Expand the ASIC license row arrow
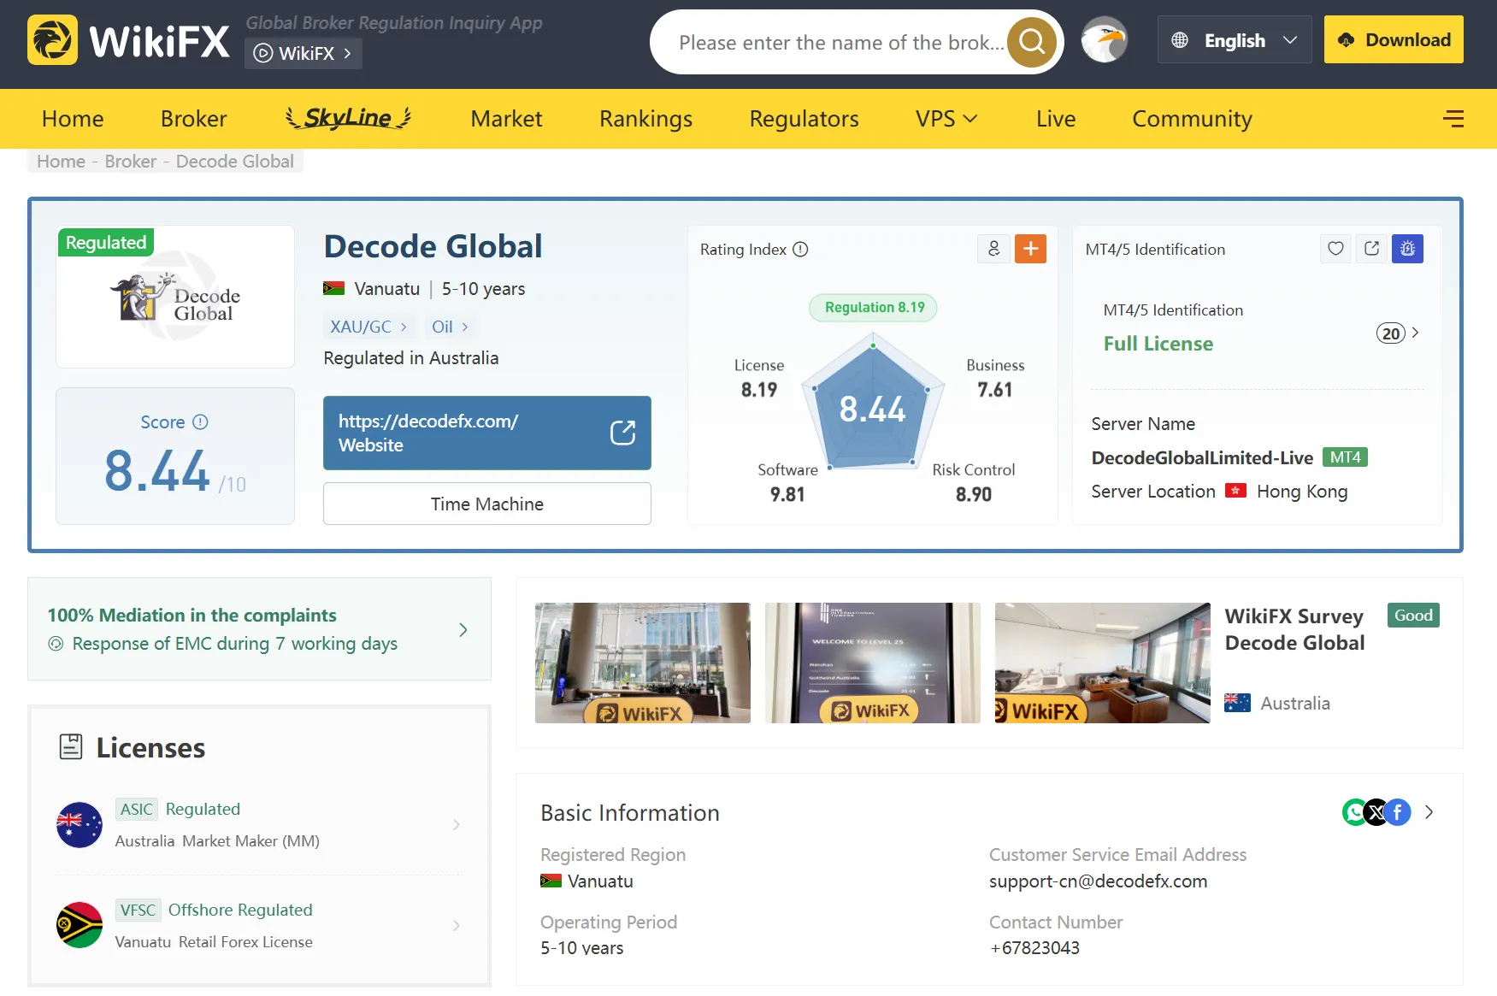Viewport: 1497px width, 996px height. point(457,825)
